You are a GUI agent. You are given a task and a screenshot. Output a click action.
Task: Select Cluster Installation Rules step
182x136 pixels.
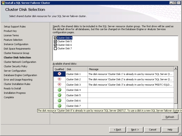point(17,84)
